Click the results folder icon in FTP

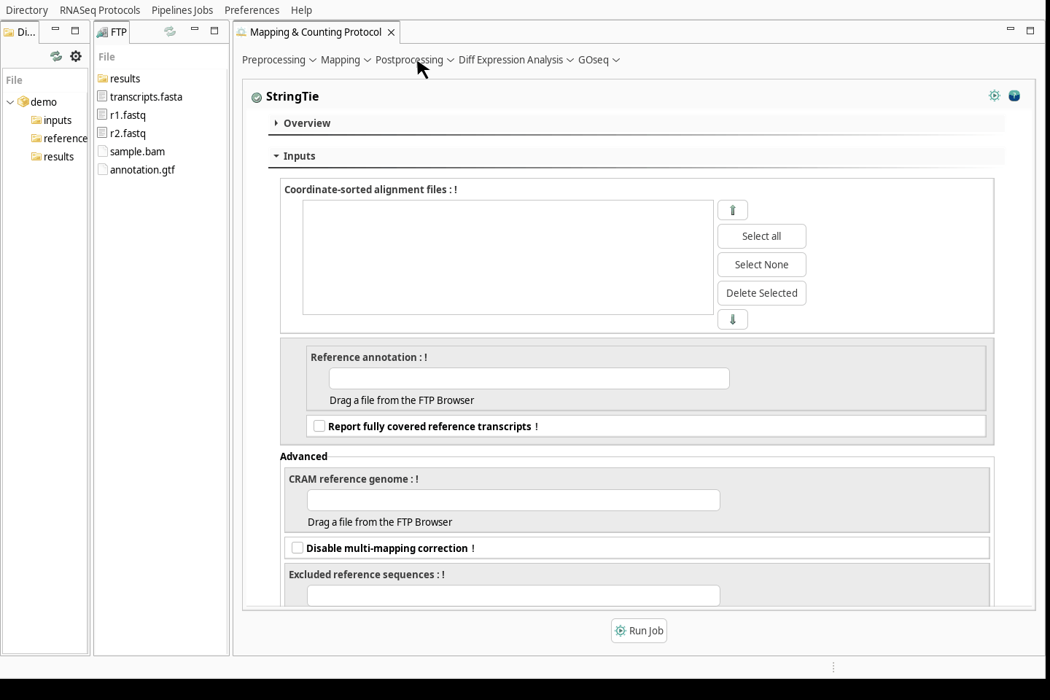tap(103, 79)
